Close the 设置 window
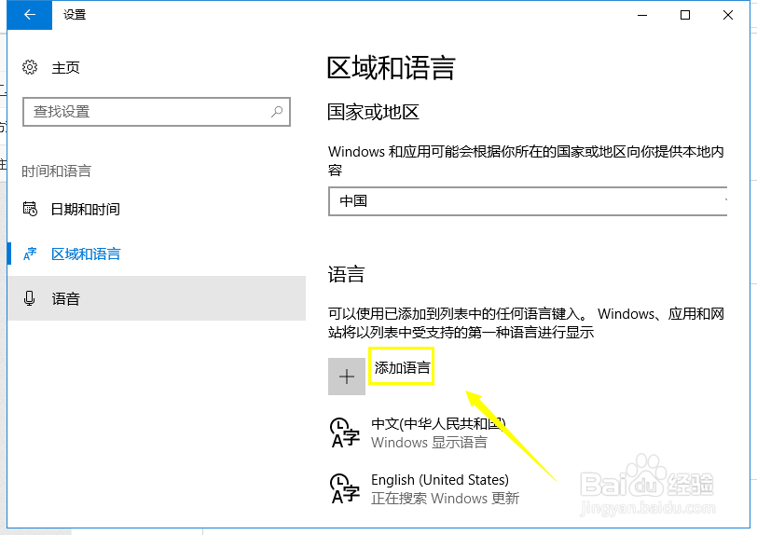The width and height of the screenshot is (757, 535). [728, 15]
